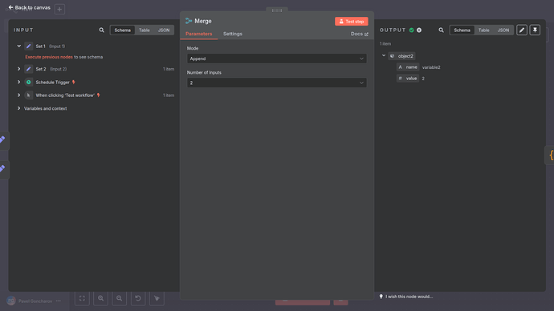Pin the output data with the pin icon
The image size is (554, 311).
click(x=535, y=30)
